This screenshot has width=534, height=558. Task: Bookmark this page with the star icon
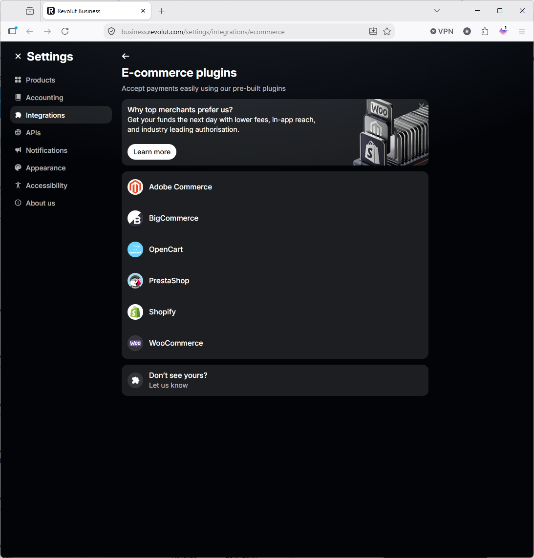[387, 31]
